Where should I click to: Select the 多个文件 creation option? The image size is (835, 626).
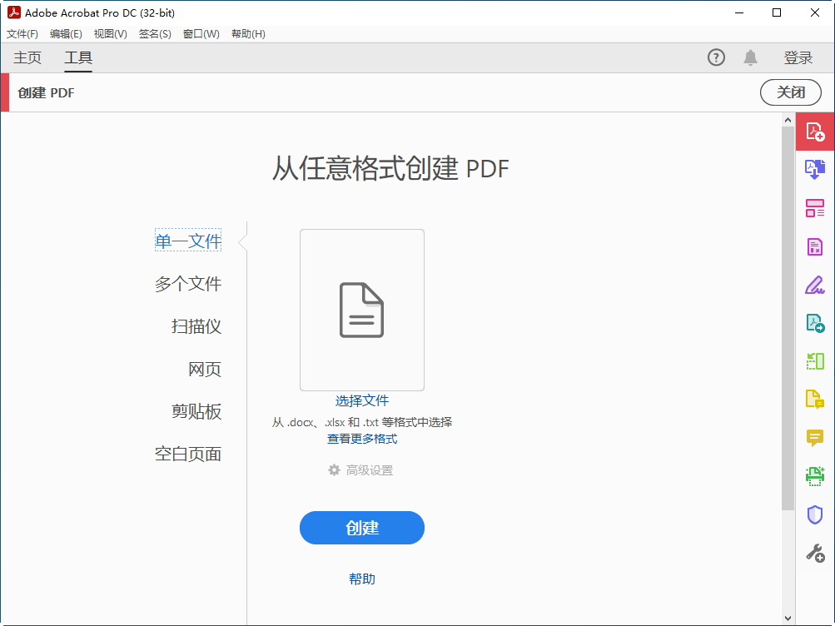[x=188, y=283]
